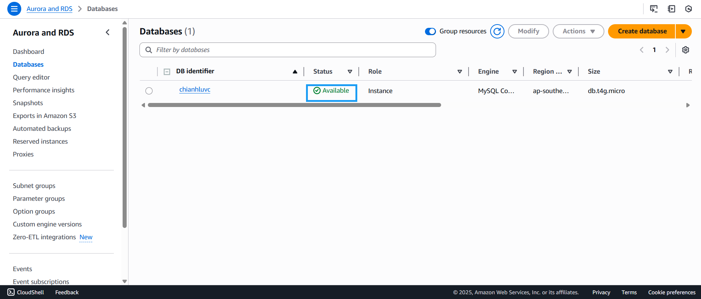Go to previous page of databases
Screen dimensions: 701x299
tap(642, 50)
